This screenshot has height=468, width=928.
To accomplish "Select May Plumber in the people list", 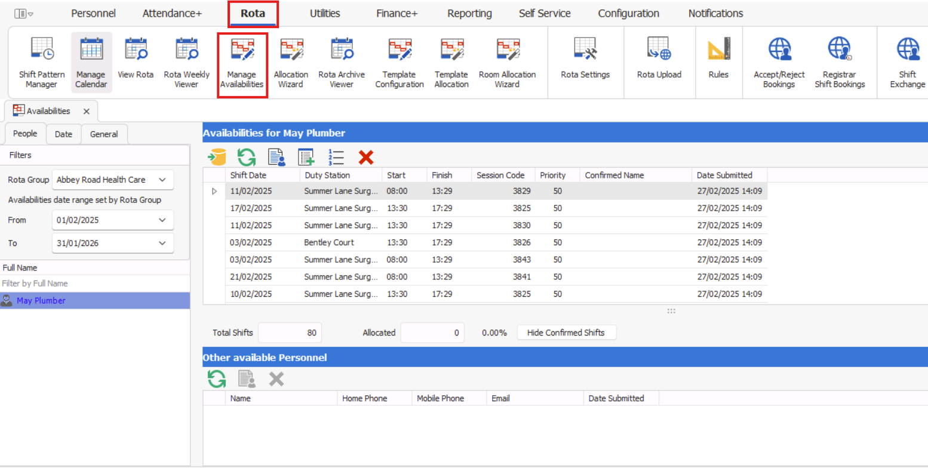I will pos(41,301).
